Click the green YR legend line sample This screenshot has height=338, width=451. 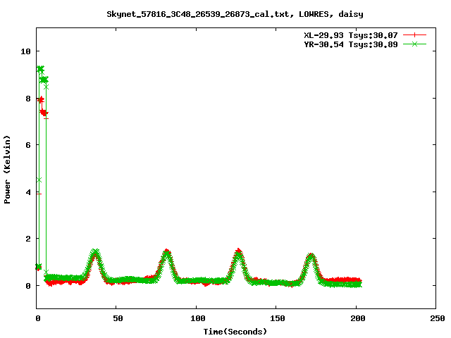pyautogui.click(x=414, y=44)
